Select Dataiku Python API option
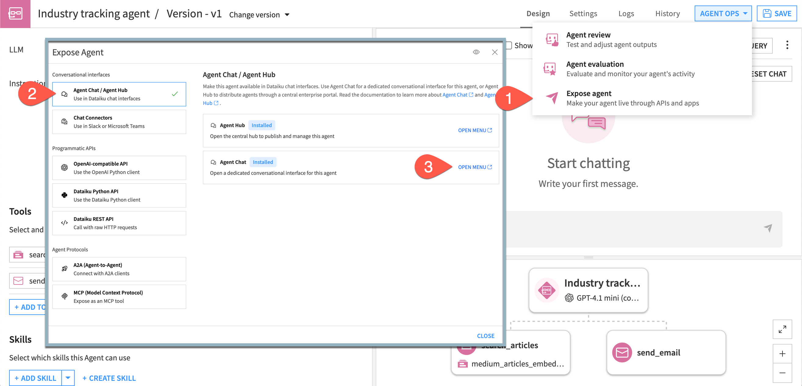This screenshot has height=386, width=802. tap(119, 195)
